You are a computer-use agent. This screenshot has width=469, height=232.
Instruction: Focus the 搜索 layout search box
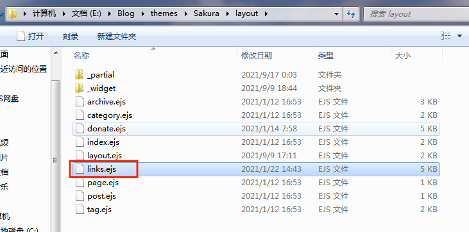click(x=416, y=13)
